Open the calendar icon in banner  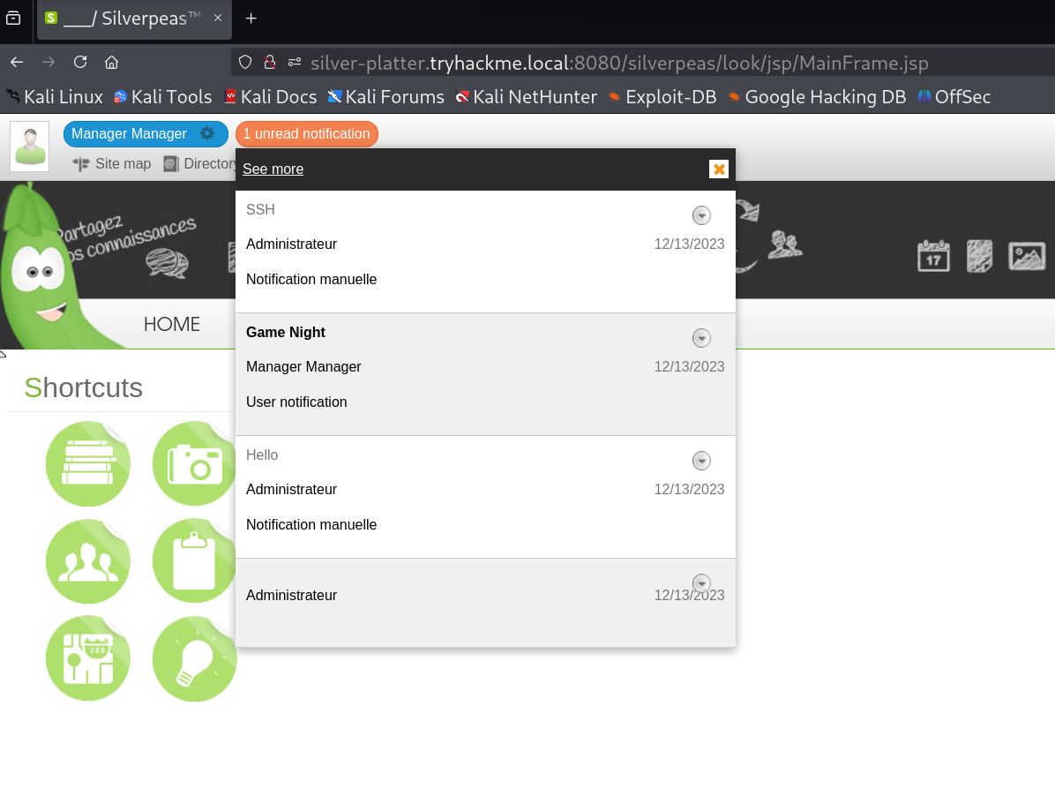pyautogui.click(x=933, y=256)
